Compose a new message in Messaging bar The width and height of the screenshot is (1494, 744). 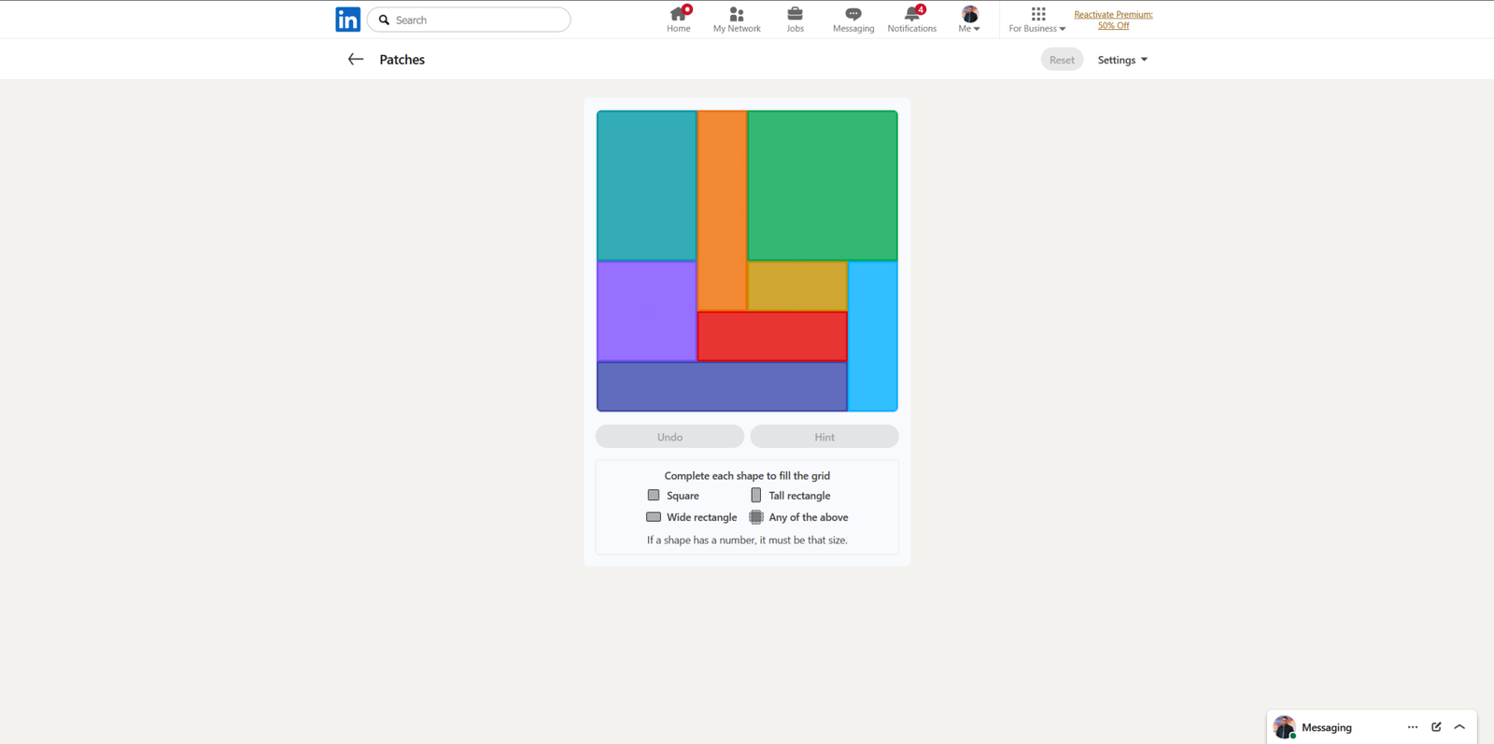click(1436, 727)
